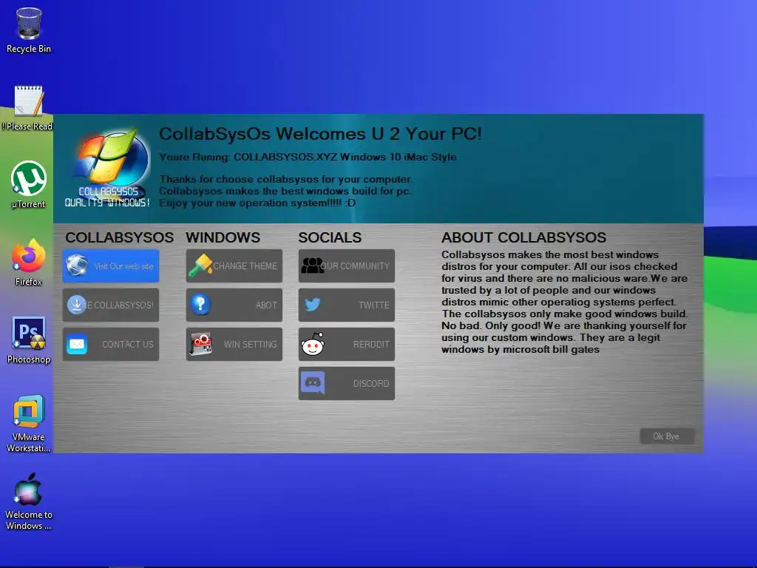Visit the OUR COMMUNITY button label
Image resolution: width=757 pixels, height=568 pixels.
pos(355,266)
